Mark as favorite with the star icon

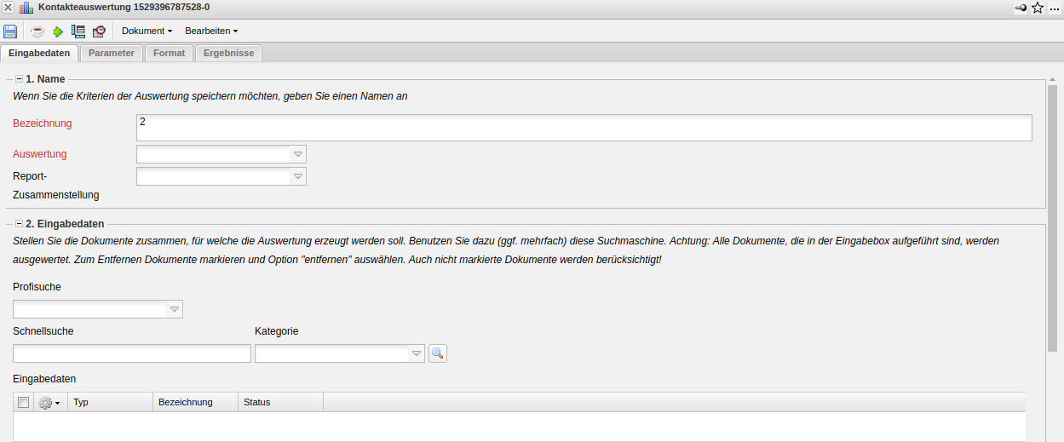[x=1038, y=8]
